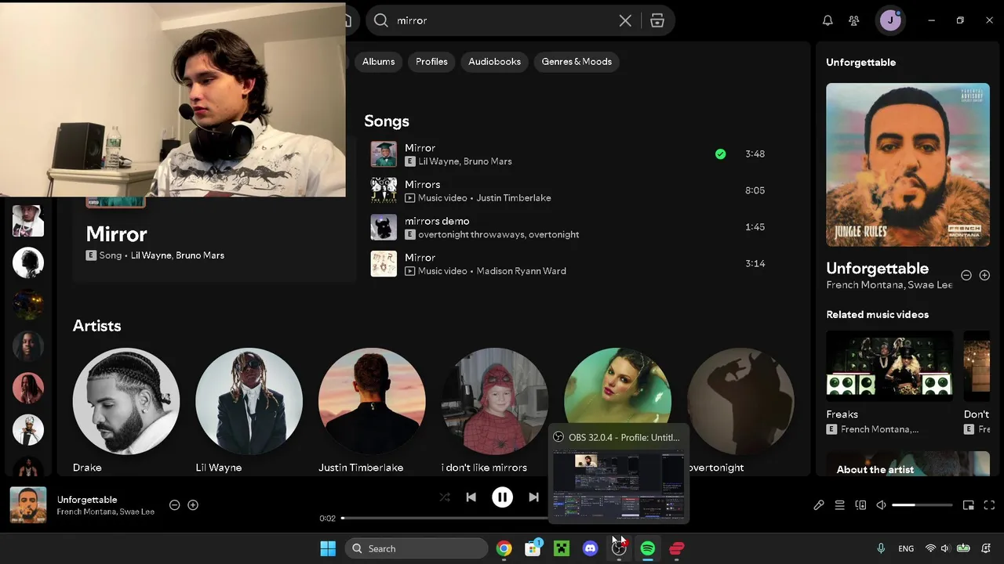Image resolution: width=1004 pixels, height=564 pixels.
Task: Open Microsoft Store from the taskbar
Action: [533, 548]
